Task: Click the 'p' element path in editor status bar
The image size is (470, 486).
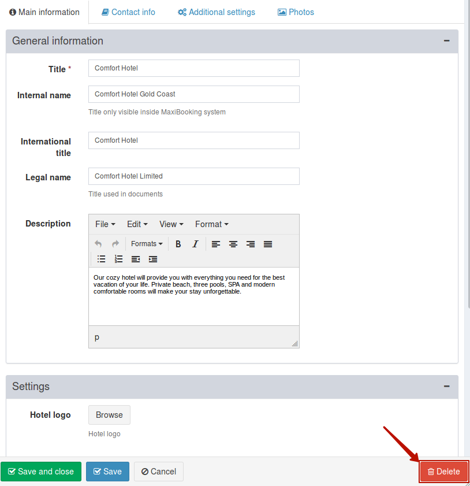Action: pos(97,337)
